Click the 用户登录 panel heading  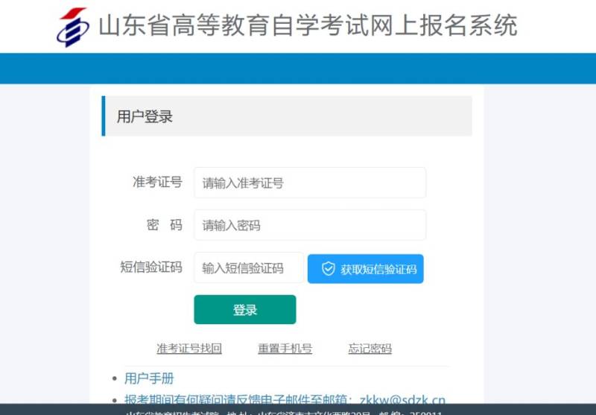pyautogui.click(x=145, y=116)
